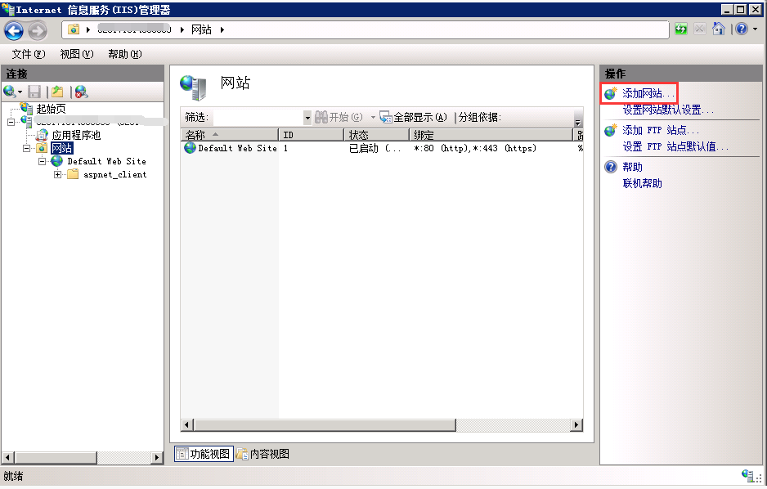This screenshot has height=489, width=767.
Task: Open the 文件(F) menu
Action: 29,54
